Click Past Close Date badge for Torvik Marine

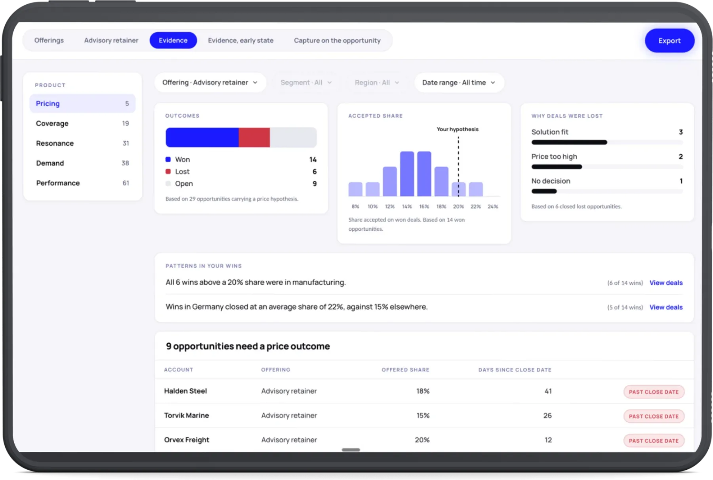pyautogui.click(x=654, y=416)
